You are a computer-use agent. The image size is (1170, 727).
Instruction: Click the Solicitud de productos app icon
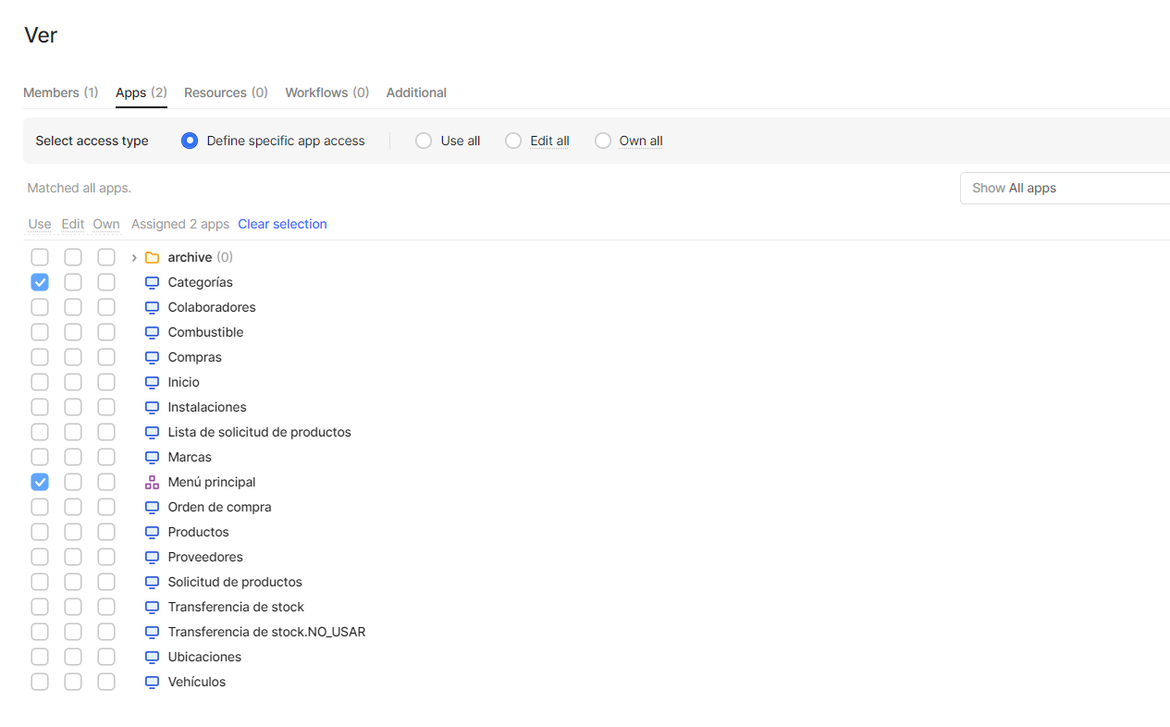pyautogui.click(x=153, y=582)
